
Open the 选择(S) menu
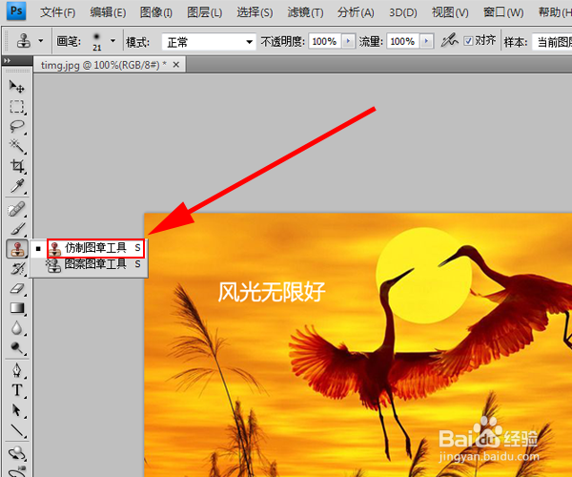[x=255, y=12]
